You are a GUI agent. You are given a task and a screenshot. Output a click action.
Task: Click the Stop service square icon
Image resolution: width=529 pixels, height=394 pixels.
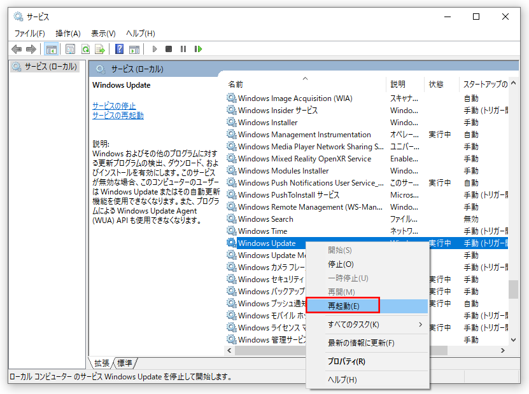click(x=169, y=49)
